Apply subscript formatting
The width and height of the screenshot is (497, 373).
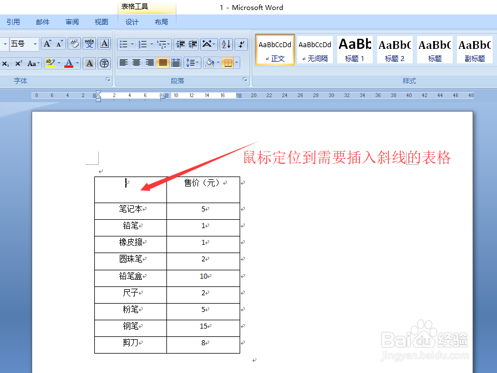click(x=4, y=62)
